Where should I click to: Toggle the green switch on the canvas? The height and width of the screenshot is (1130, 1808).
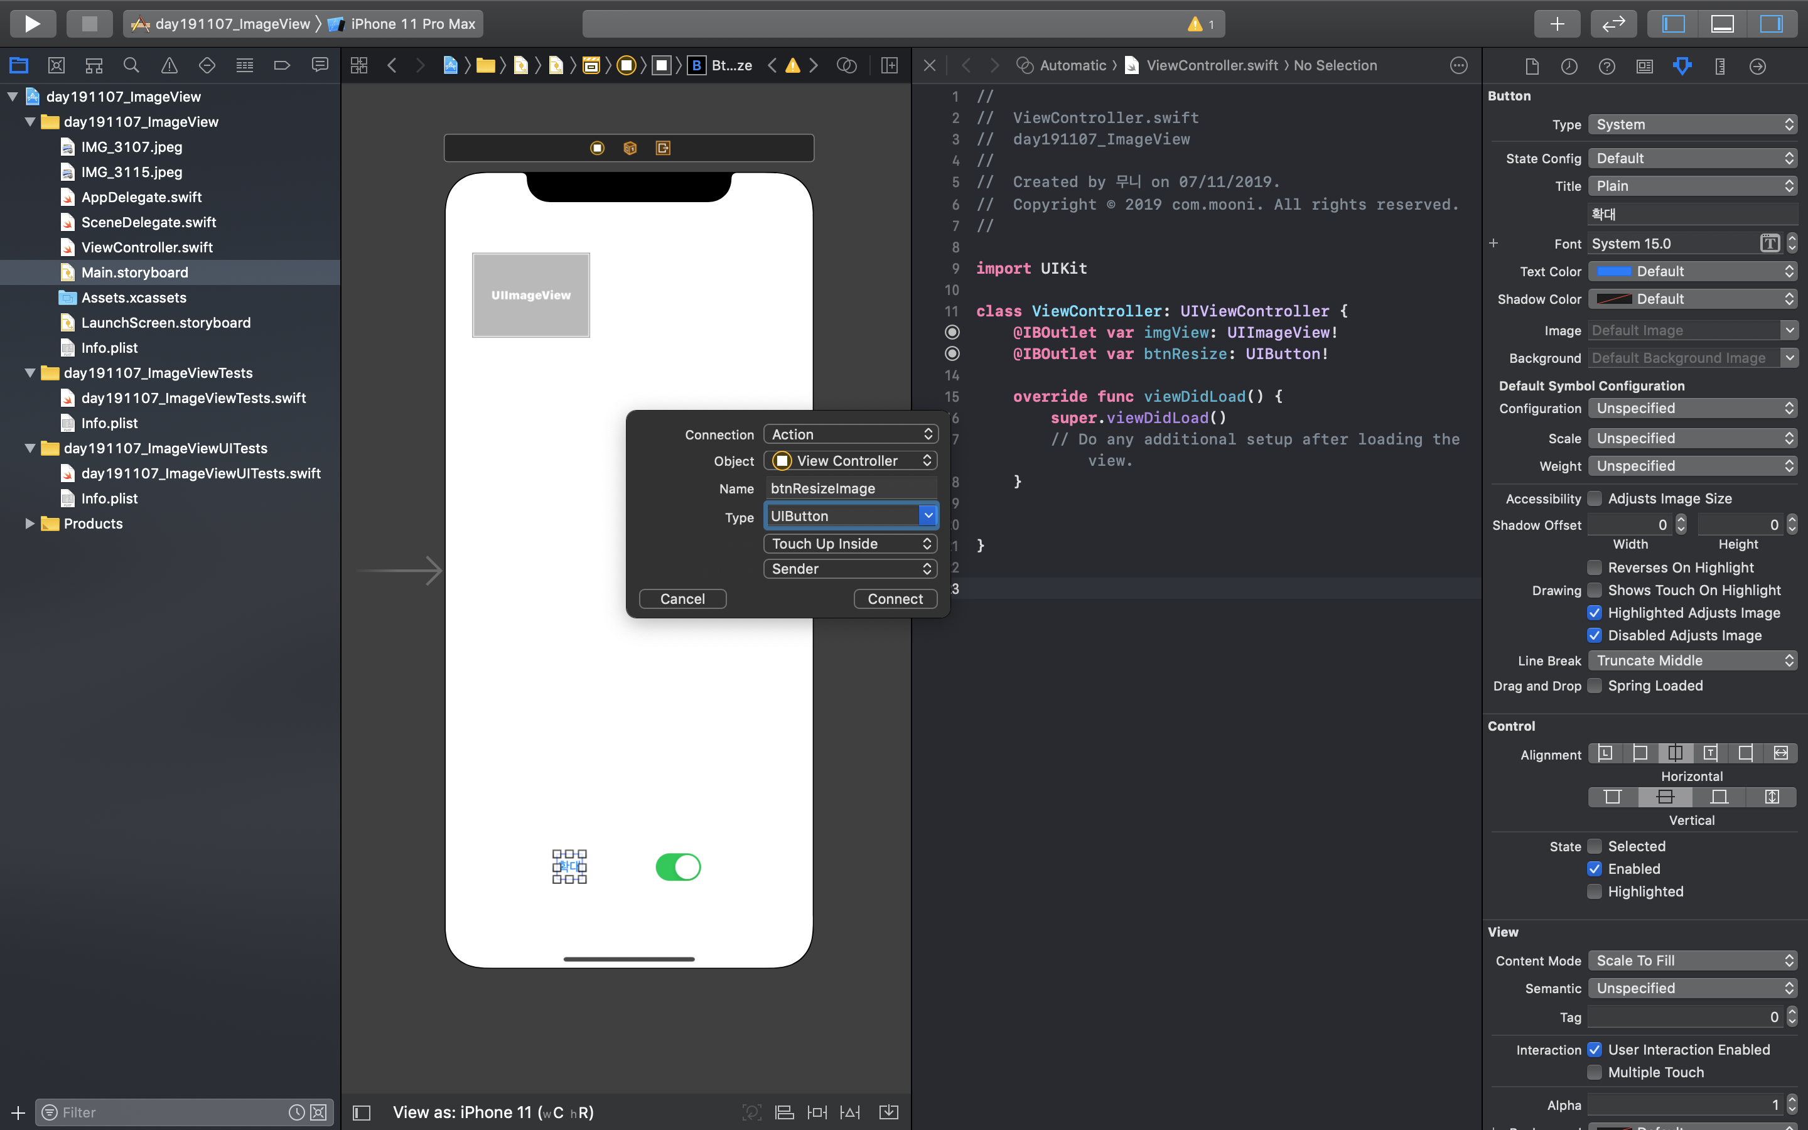pos(677,867)
